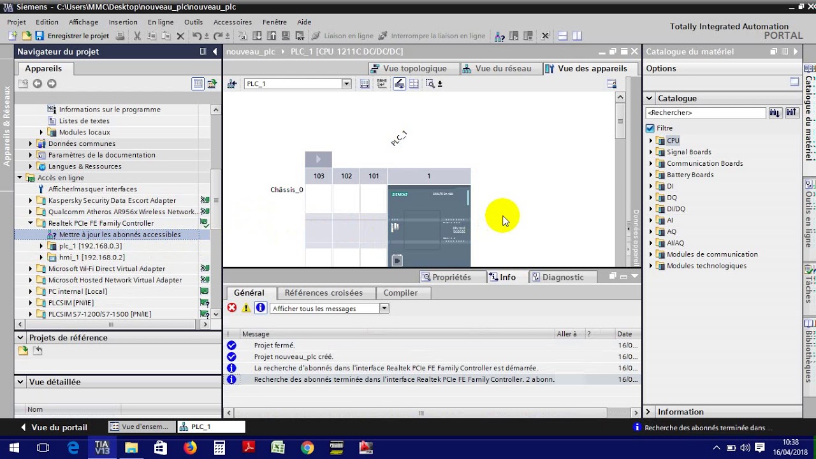Image resolution: width=816 pixels, height=459 pixels.
Task: Click the catalogue Rechercher search field
Action: click(x=705, y=113)
